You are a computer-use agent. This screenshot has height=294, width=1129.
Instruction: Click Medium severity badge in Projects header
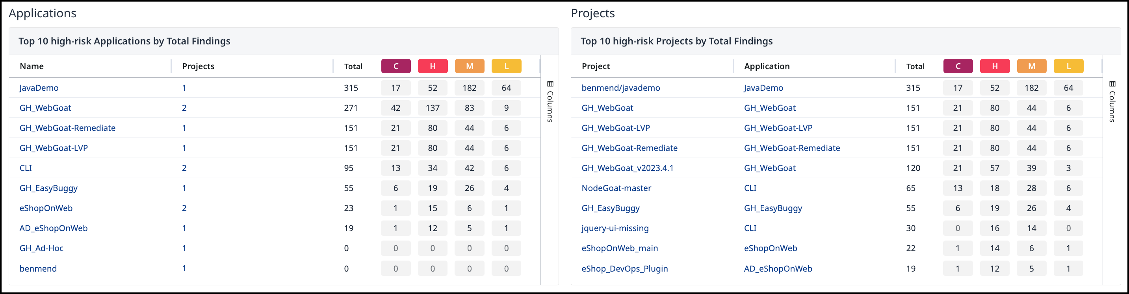pyautogui.click(x=1031, y=66)
